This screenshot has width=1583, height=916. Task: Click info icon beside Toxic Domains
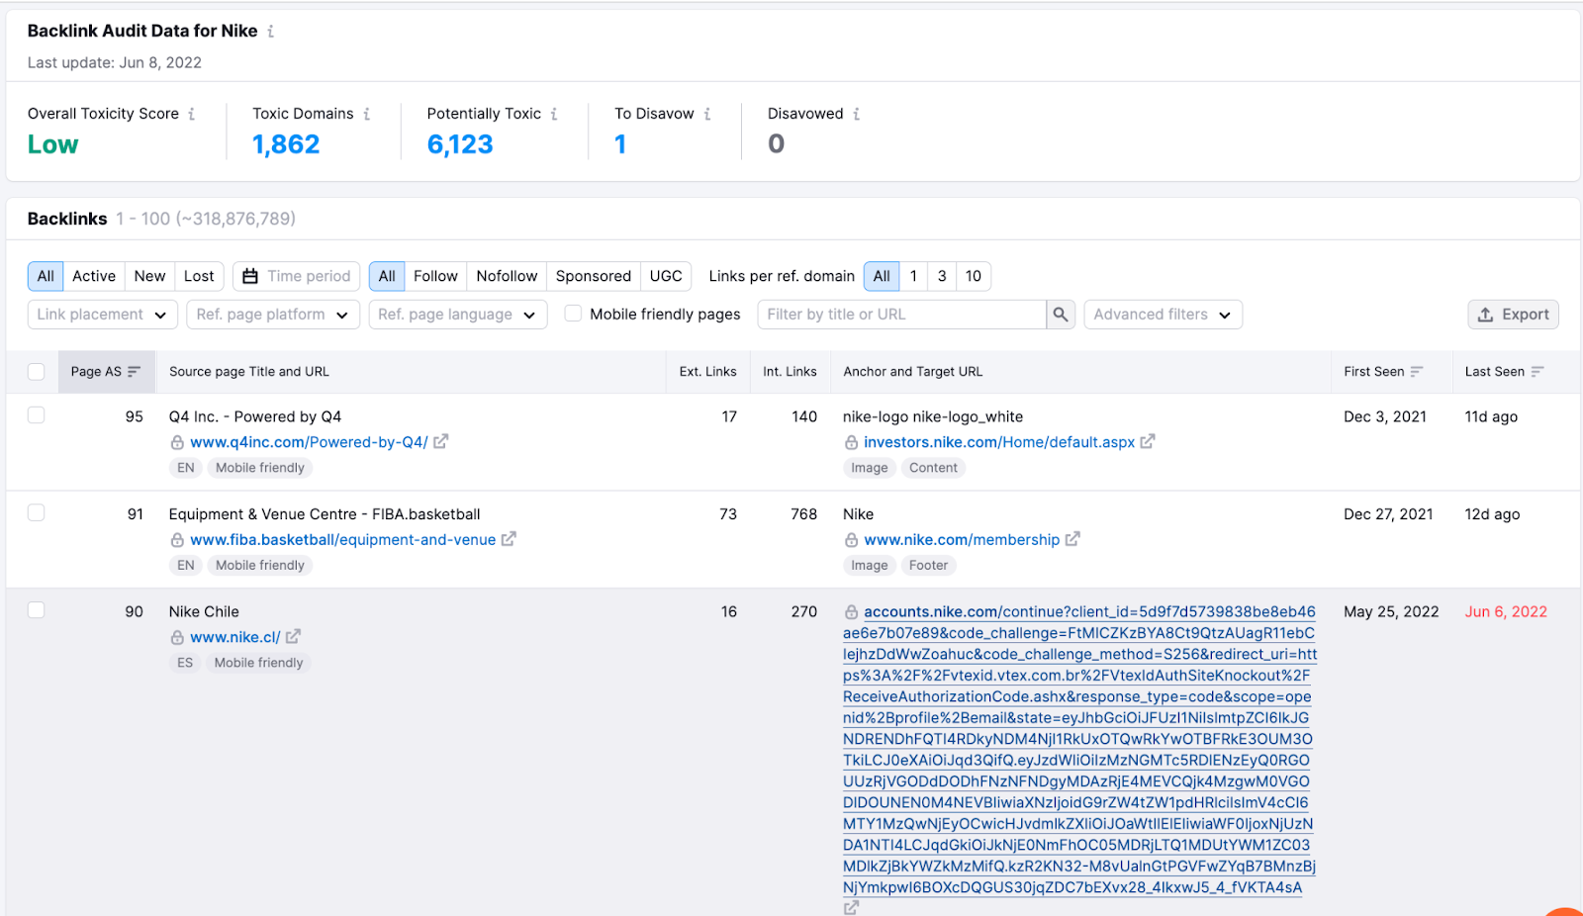(367, 114)
